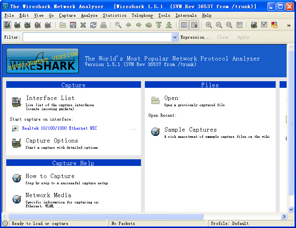Reload capture file toolbar icon
This screenshot has width=296, height=228.
pos(93,25)
